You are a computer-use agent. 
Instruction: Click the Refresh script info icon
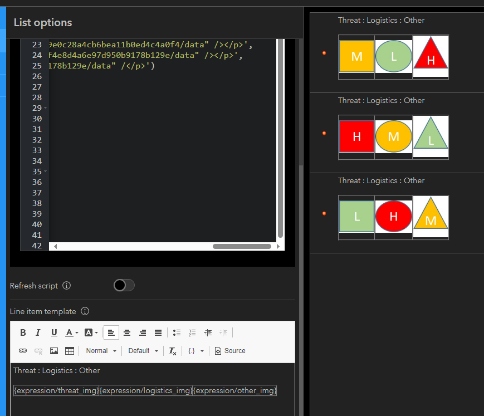pyautogui.click(x=66, y=286)
